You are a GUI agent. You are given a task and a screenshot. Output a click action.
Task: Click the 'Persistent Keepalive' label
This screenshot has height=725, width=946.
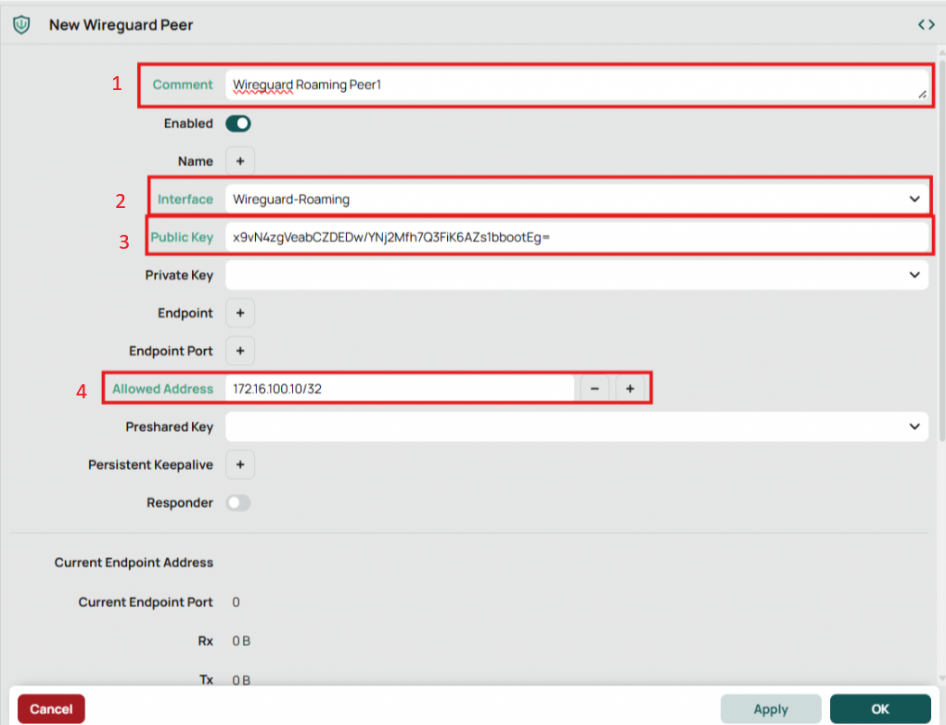click(x=151, y=465)
